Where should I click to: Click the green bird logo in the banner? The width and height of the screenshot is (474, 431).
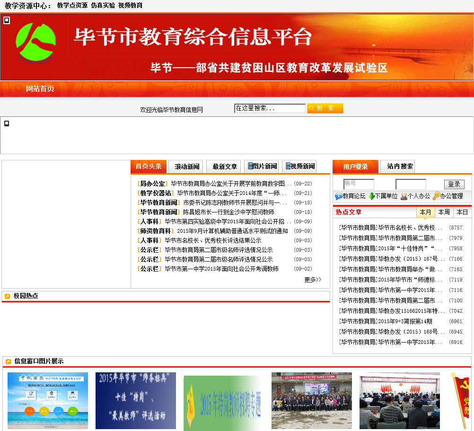[x=35, y=42]
